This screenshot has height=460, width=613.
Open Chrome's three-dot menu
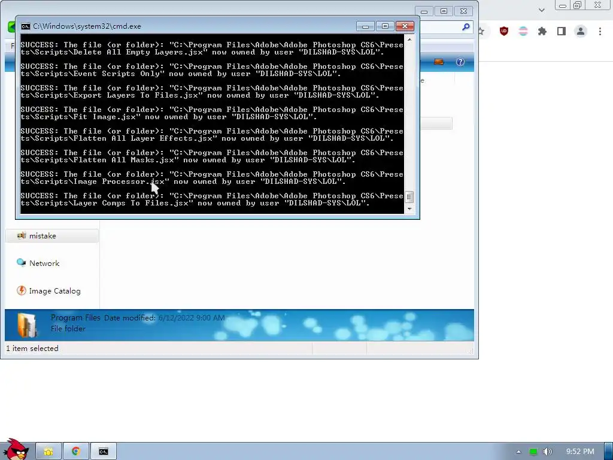600,31
